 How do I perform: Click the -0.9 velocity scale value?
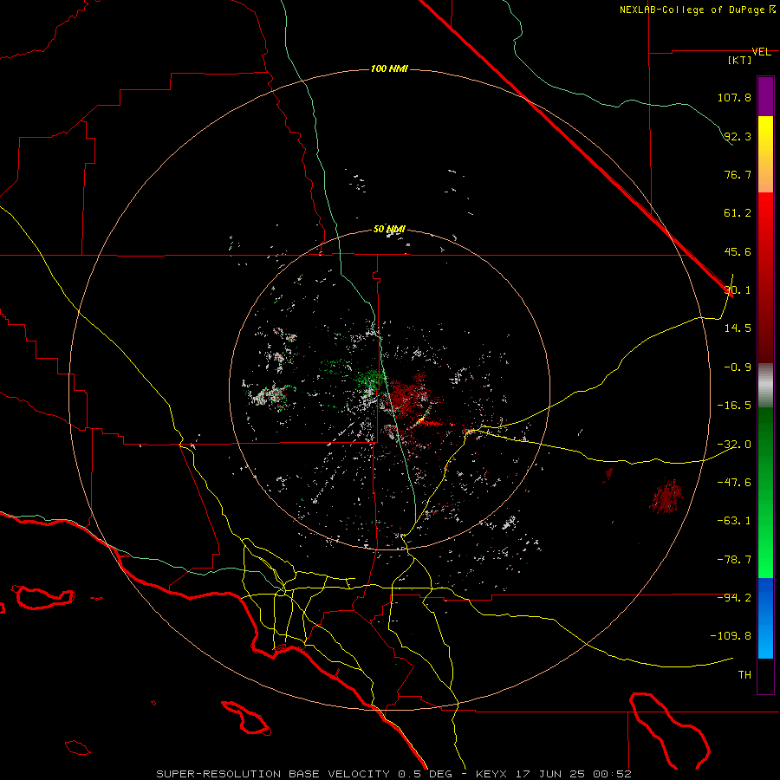(738, 367)
